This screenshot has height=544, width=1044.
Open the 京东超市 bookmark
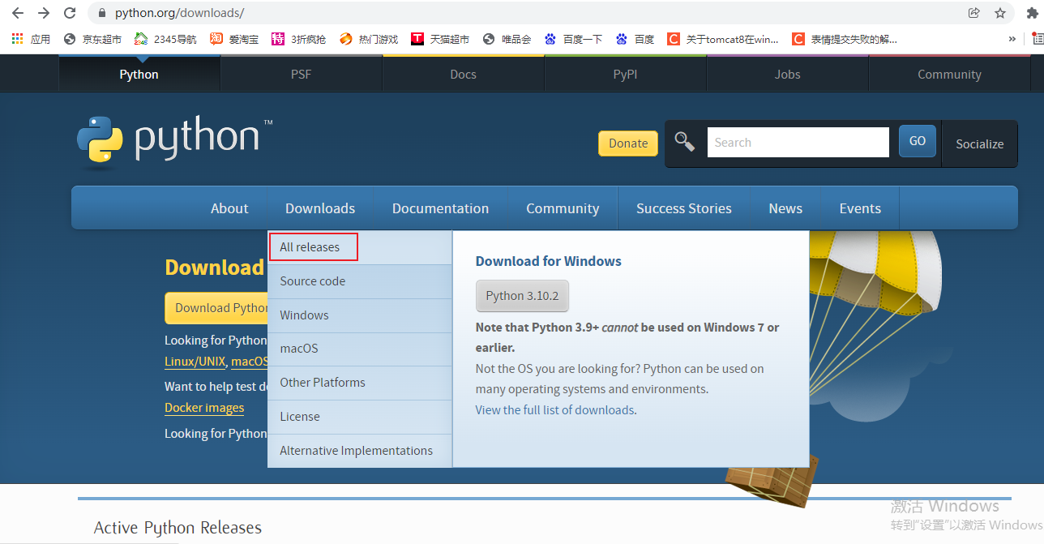[93, 39]
